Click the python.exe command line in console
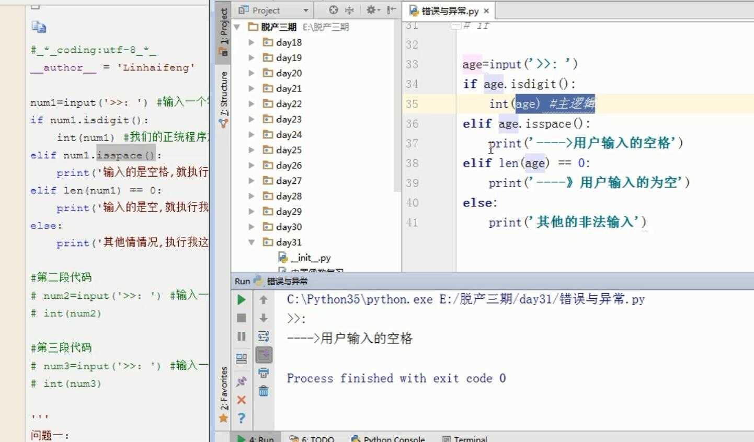The width and height of the screenshot is (754, 442). click(x=466, y=299)
